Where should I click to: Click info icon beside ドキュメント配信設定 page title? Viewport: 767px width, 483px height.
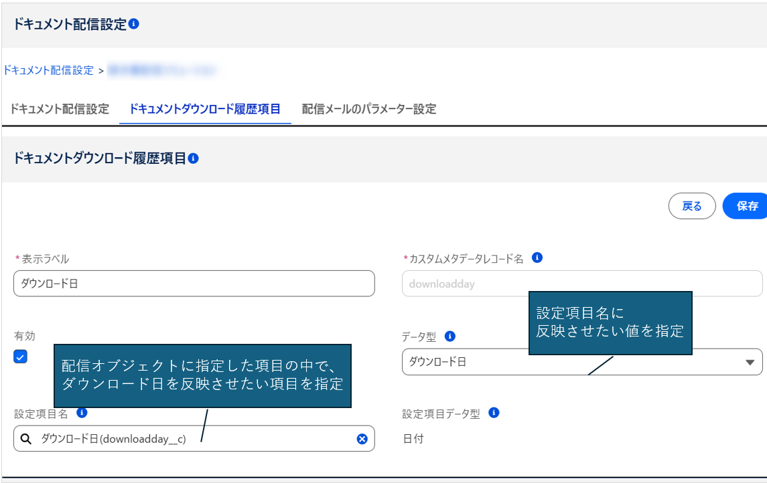134,24
